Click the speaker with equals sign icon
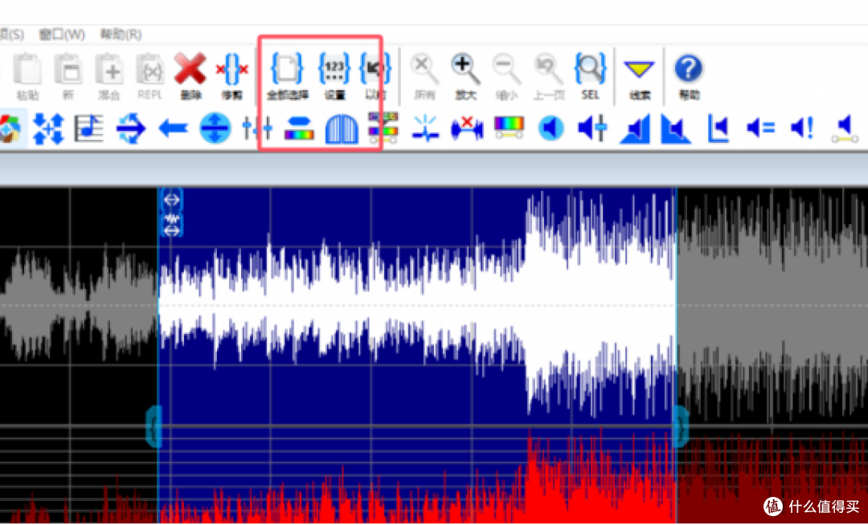The height and width of the screenshot is (525, 868). [x=760, y=128]
